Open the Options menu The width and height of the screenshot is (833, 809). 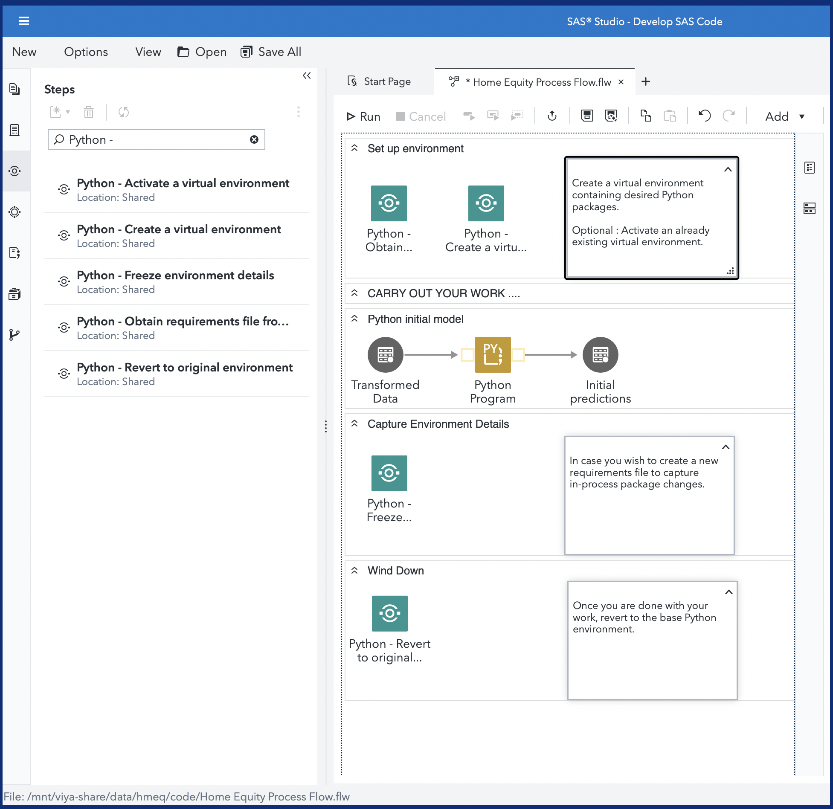pos(86,52)
